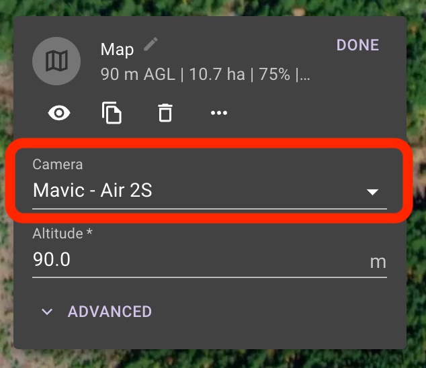426x368 pixels.
Task: Open the three-dot more options menu
Action: click(x=219, y=113)
